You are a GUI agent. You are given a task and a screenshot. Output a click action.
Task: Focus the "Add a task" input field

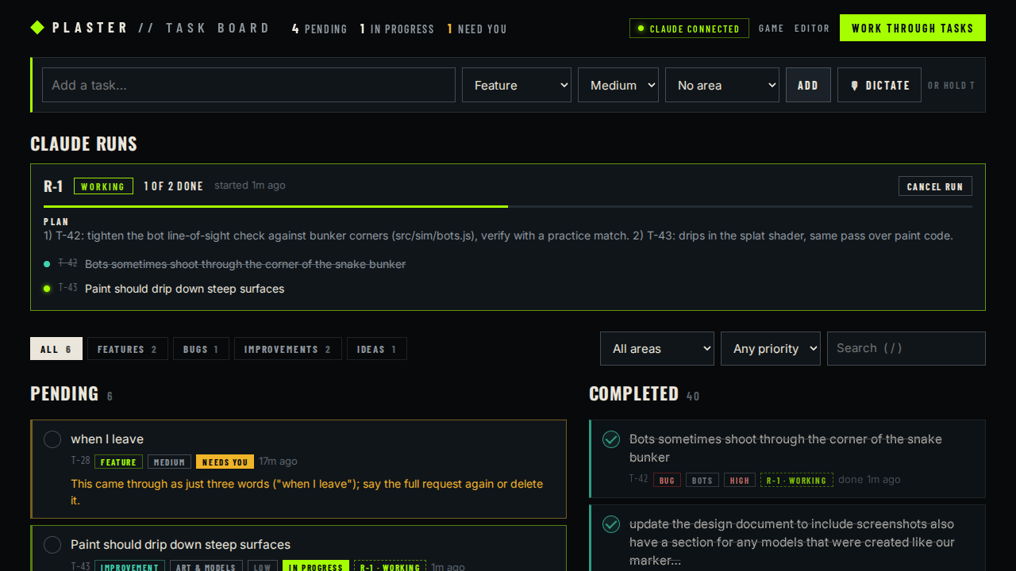[248, 85]
